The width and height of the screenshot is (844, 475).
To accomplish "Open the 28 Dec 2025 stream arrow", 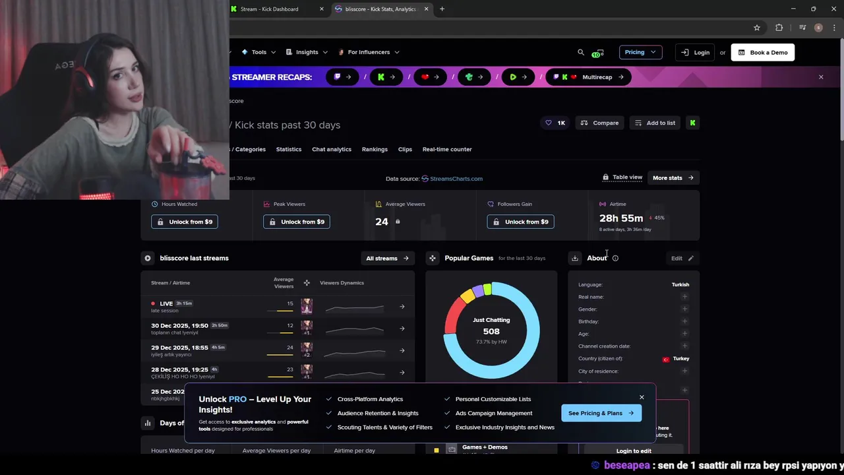I will coord(402,372).
